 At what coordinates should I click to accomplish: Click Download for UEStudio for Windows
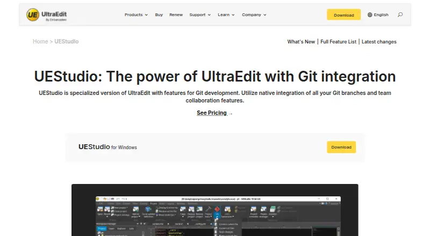click(341, 147)
